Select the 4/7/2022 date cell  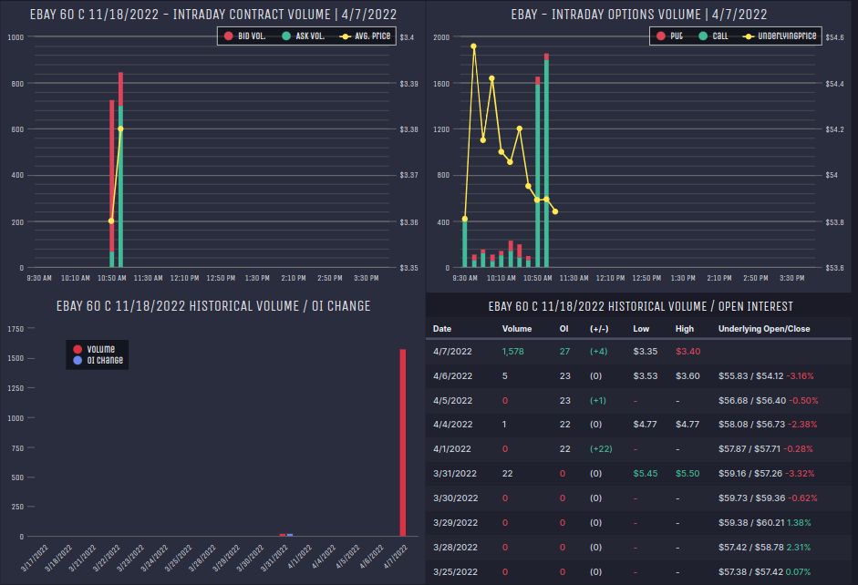coord(452,352)
